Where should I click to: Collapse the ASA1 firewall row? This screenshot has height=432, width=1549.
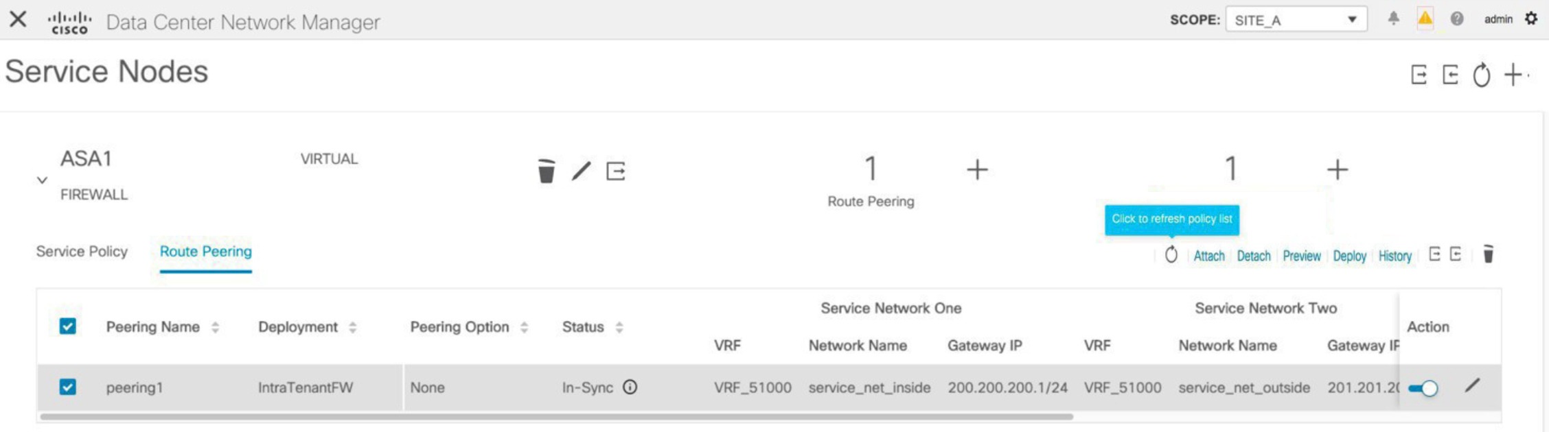coord(42,180)
